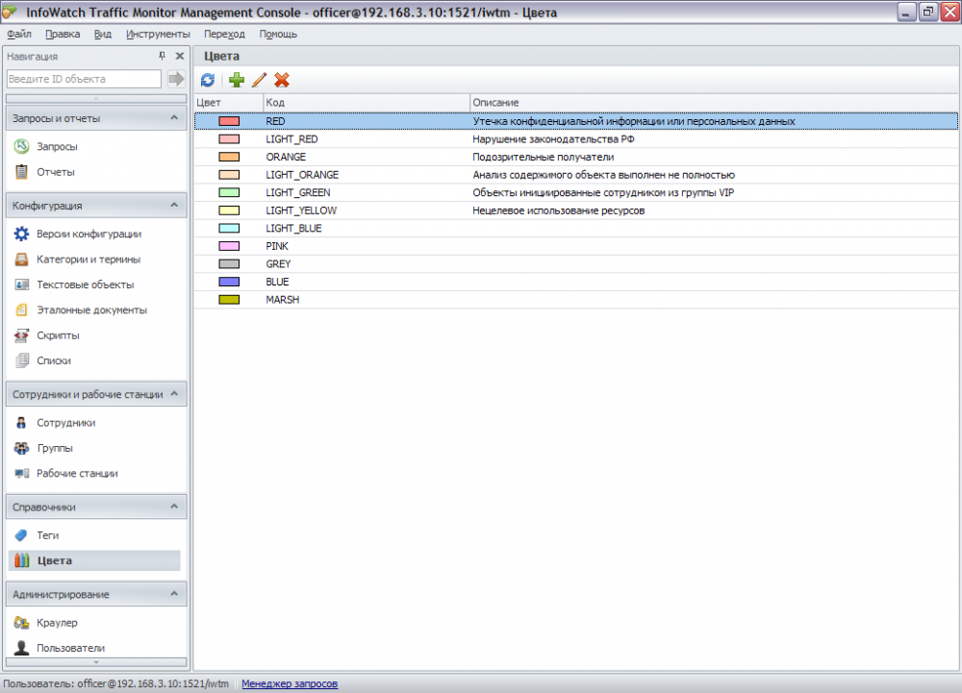Close the Навигация panel with X
Viewport: 962px width, 693px height.
[x=180, y=56]
